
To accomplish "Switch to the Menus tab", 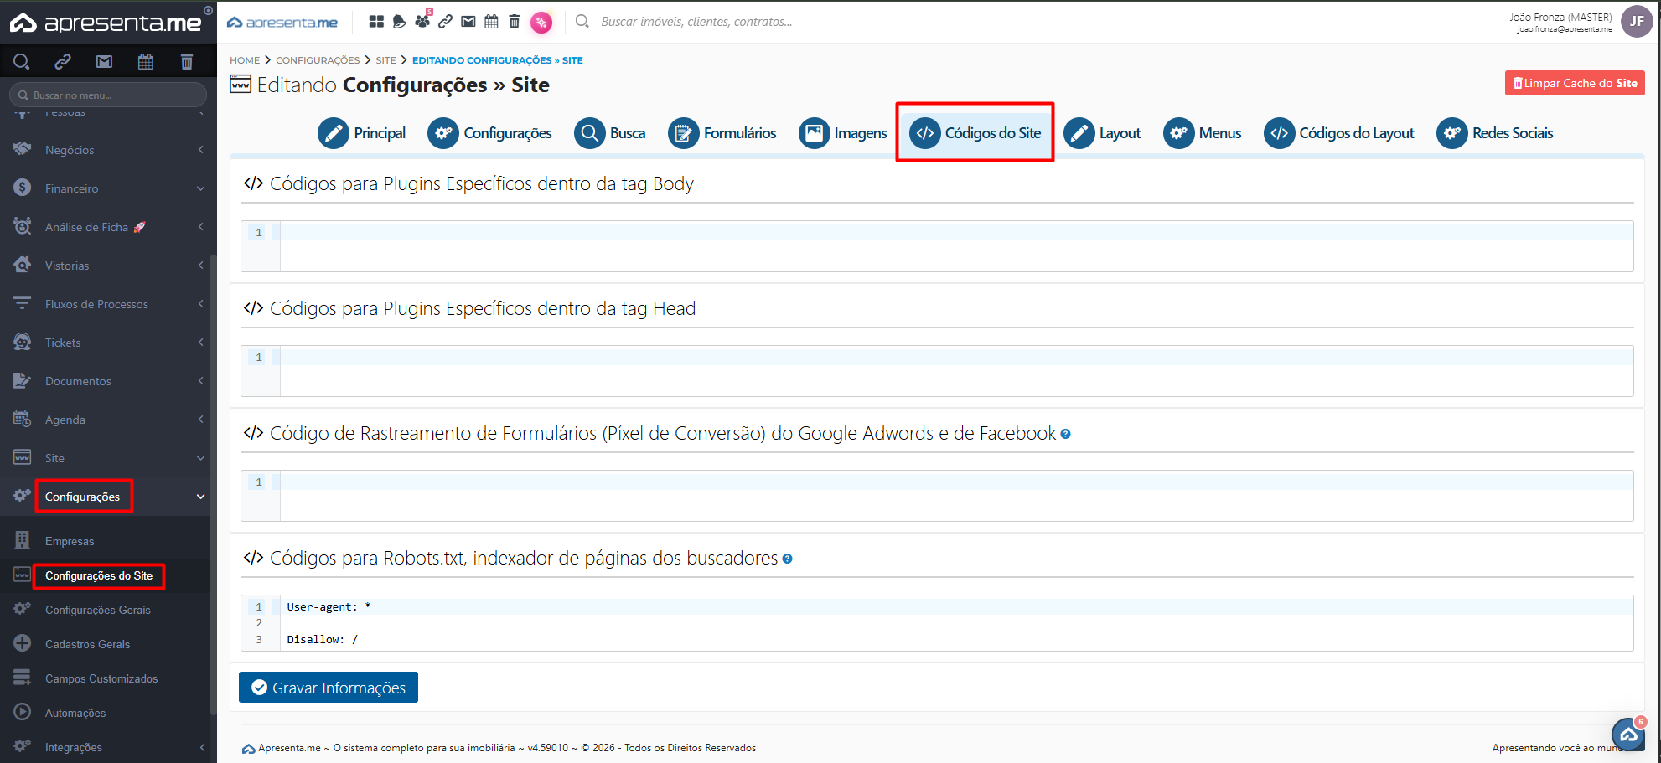I will pyautogui.click(x=1202, y=133).
